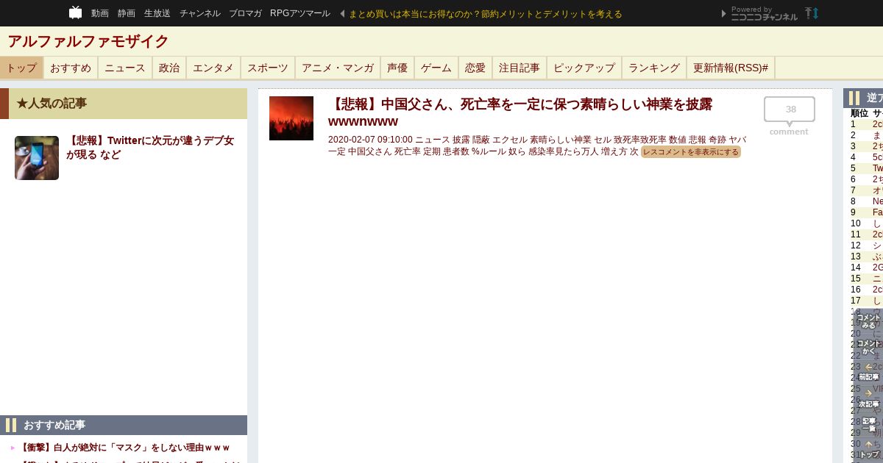The image size is (883, 463).
Task: Click rank 9 row in ranking table
Action: point(866,212)
